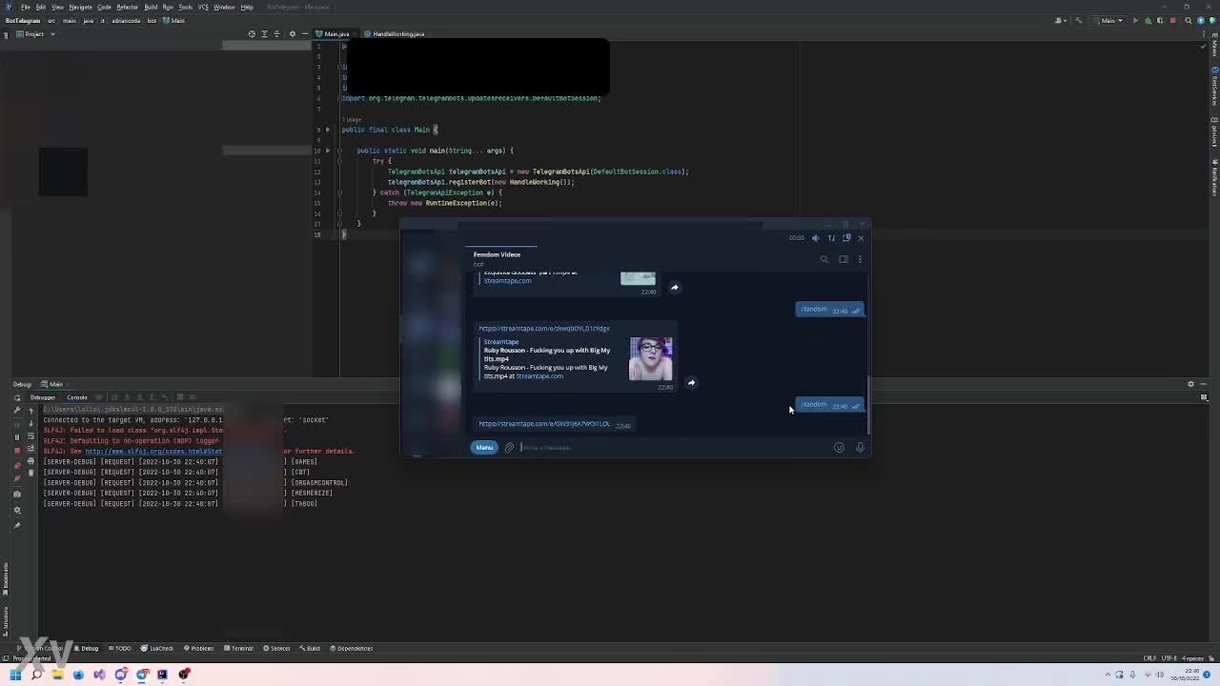
Task: Click the Telegram chat vertical scrollbar
Action: tap(868, 400)
